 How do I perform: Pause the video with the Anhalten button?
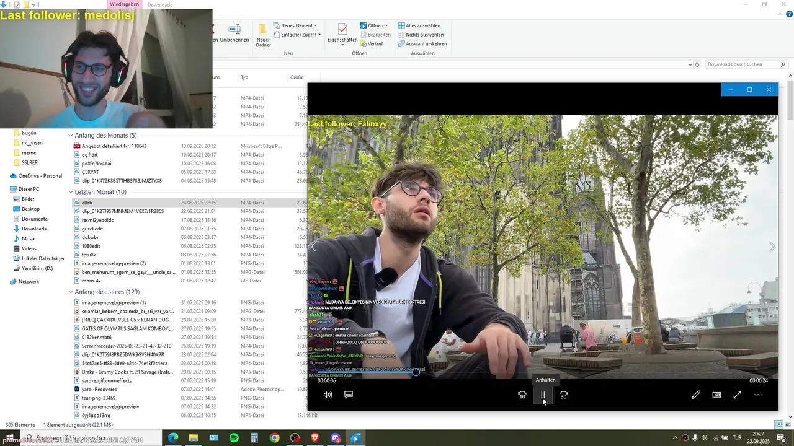point(543,395)
